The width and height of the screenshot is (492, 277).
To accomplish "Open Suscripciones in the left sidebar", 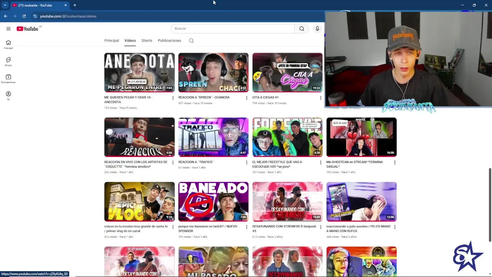I will click(x=8, y=79).
